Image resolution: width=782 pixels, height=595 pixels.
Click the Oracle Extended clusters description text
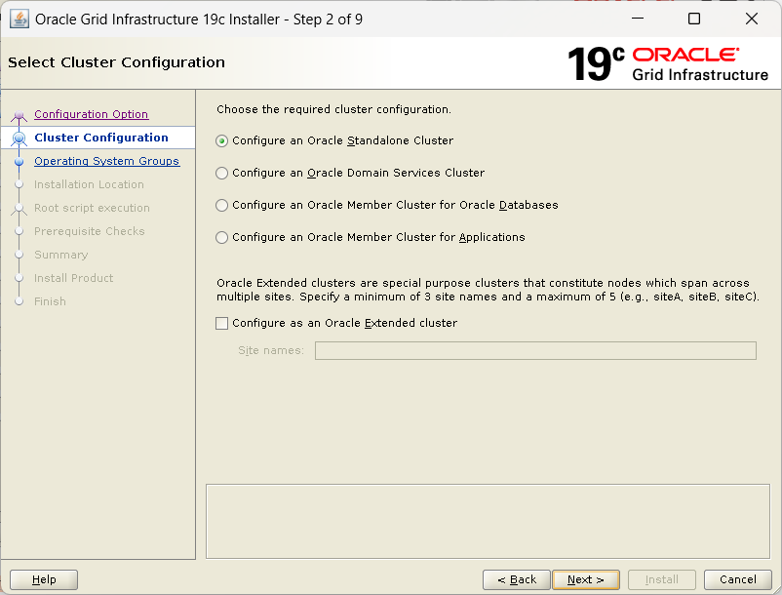pos(488,290)
